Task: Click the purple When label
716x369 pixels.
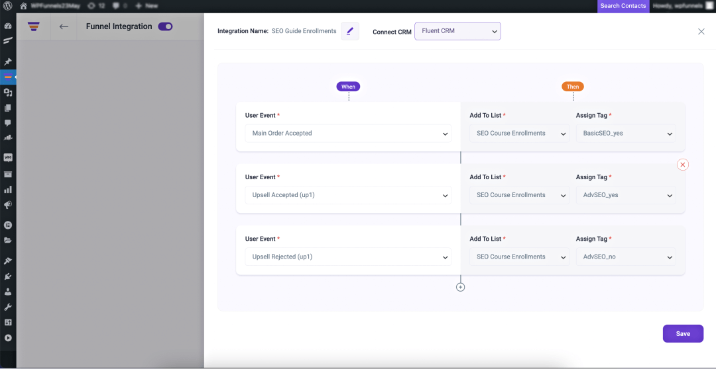Action: 349,87
